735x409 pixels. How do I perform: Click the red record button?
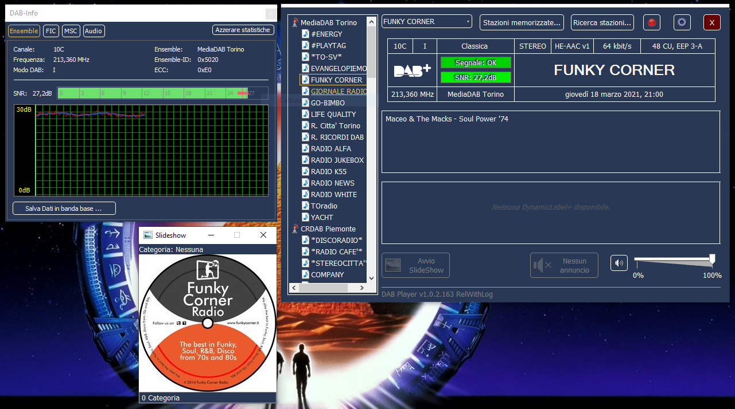pyautogui.click(x=651, y=22)
